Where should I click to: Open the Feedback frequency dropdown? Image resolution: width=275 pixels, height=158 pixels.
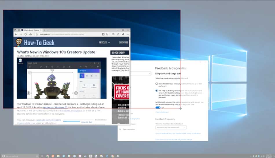tap(171, 127)
